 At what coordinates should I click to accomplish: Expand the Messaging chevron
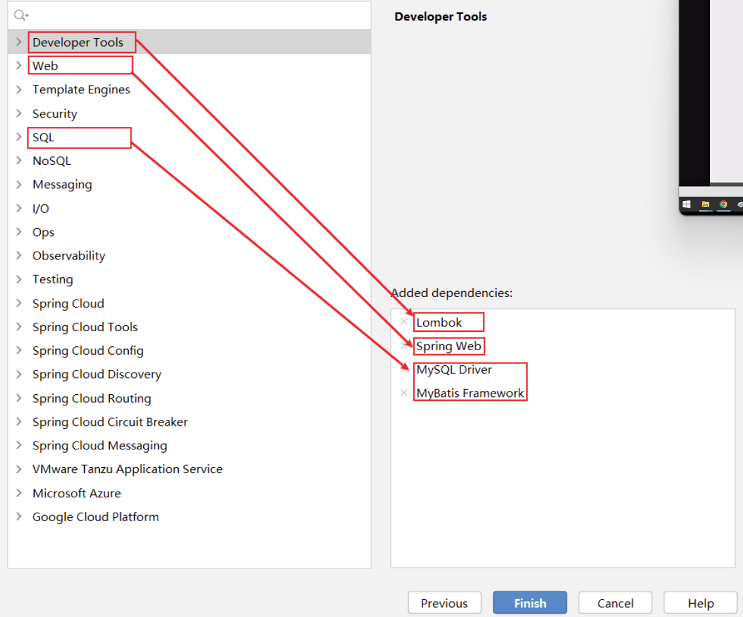click(19, 185)
